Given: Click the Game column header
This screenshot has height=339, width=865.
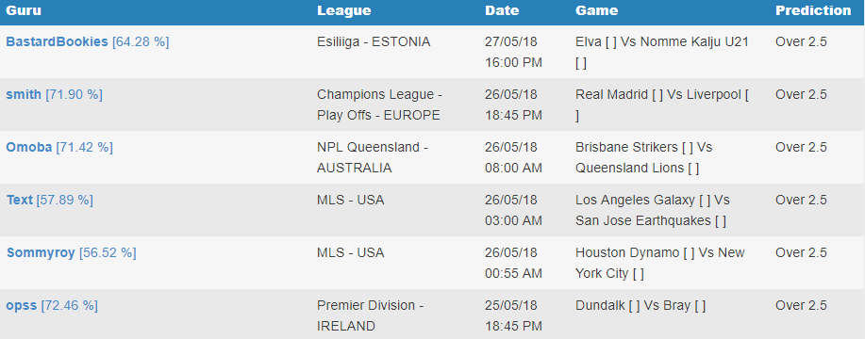Looking at the screenshot, I should pyautogui.click(x=596, y=10).
